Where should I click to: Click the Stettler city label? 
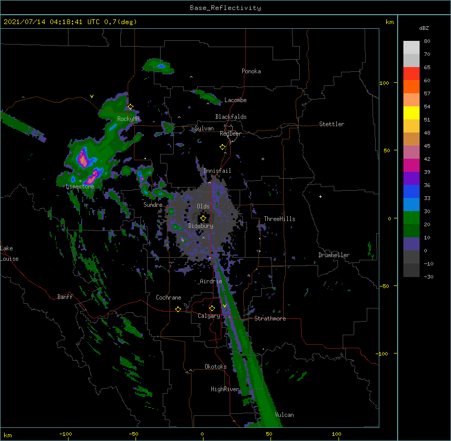tap(332, 124)
